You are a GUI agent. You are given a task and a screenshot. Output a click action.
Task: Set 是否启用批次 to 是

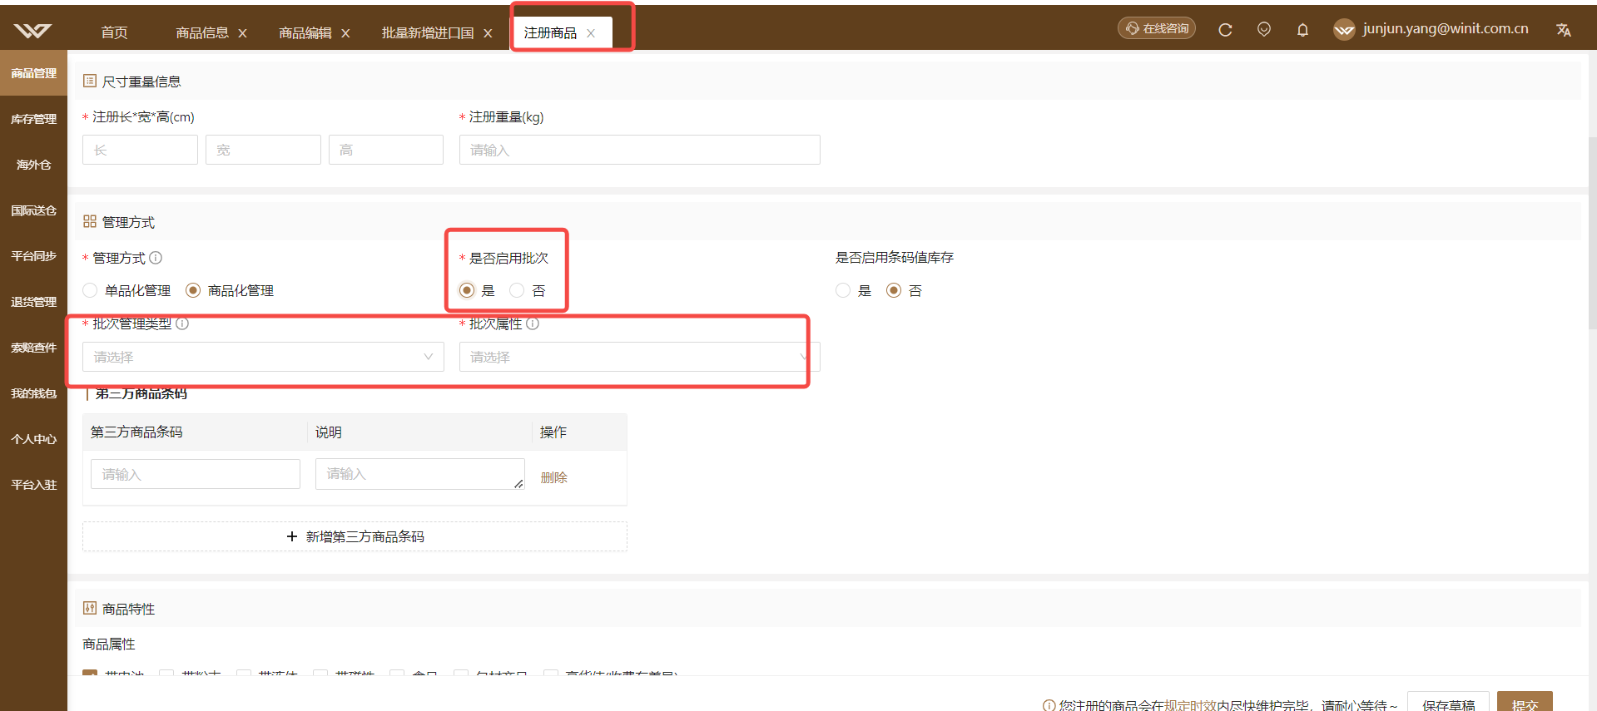[x=467, y=290]
